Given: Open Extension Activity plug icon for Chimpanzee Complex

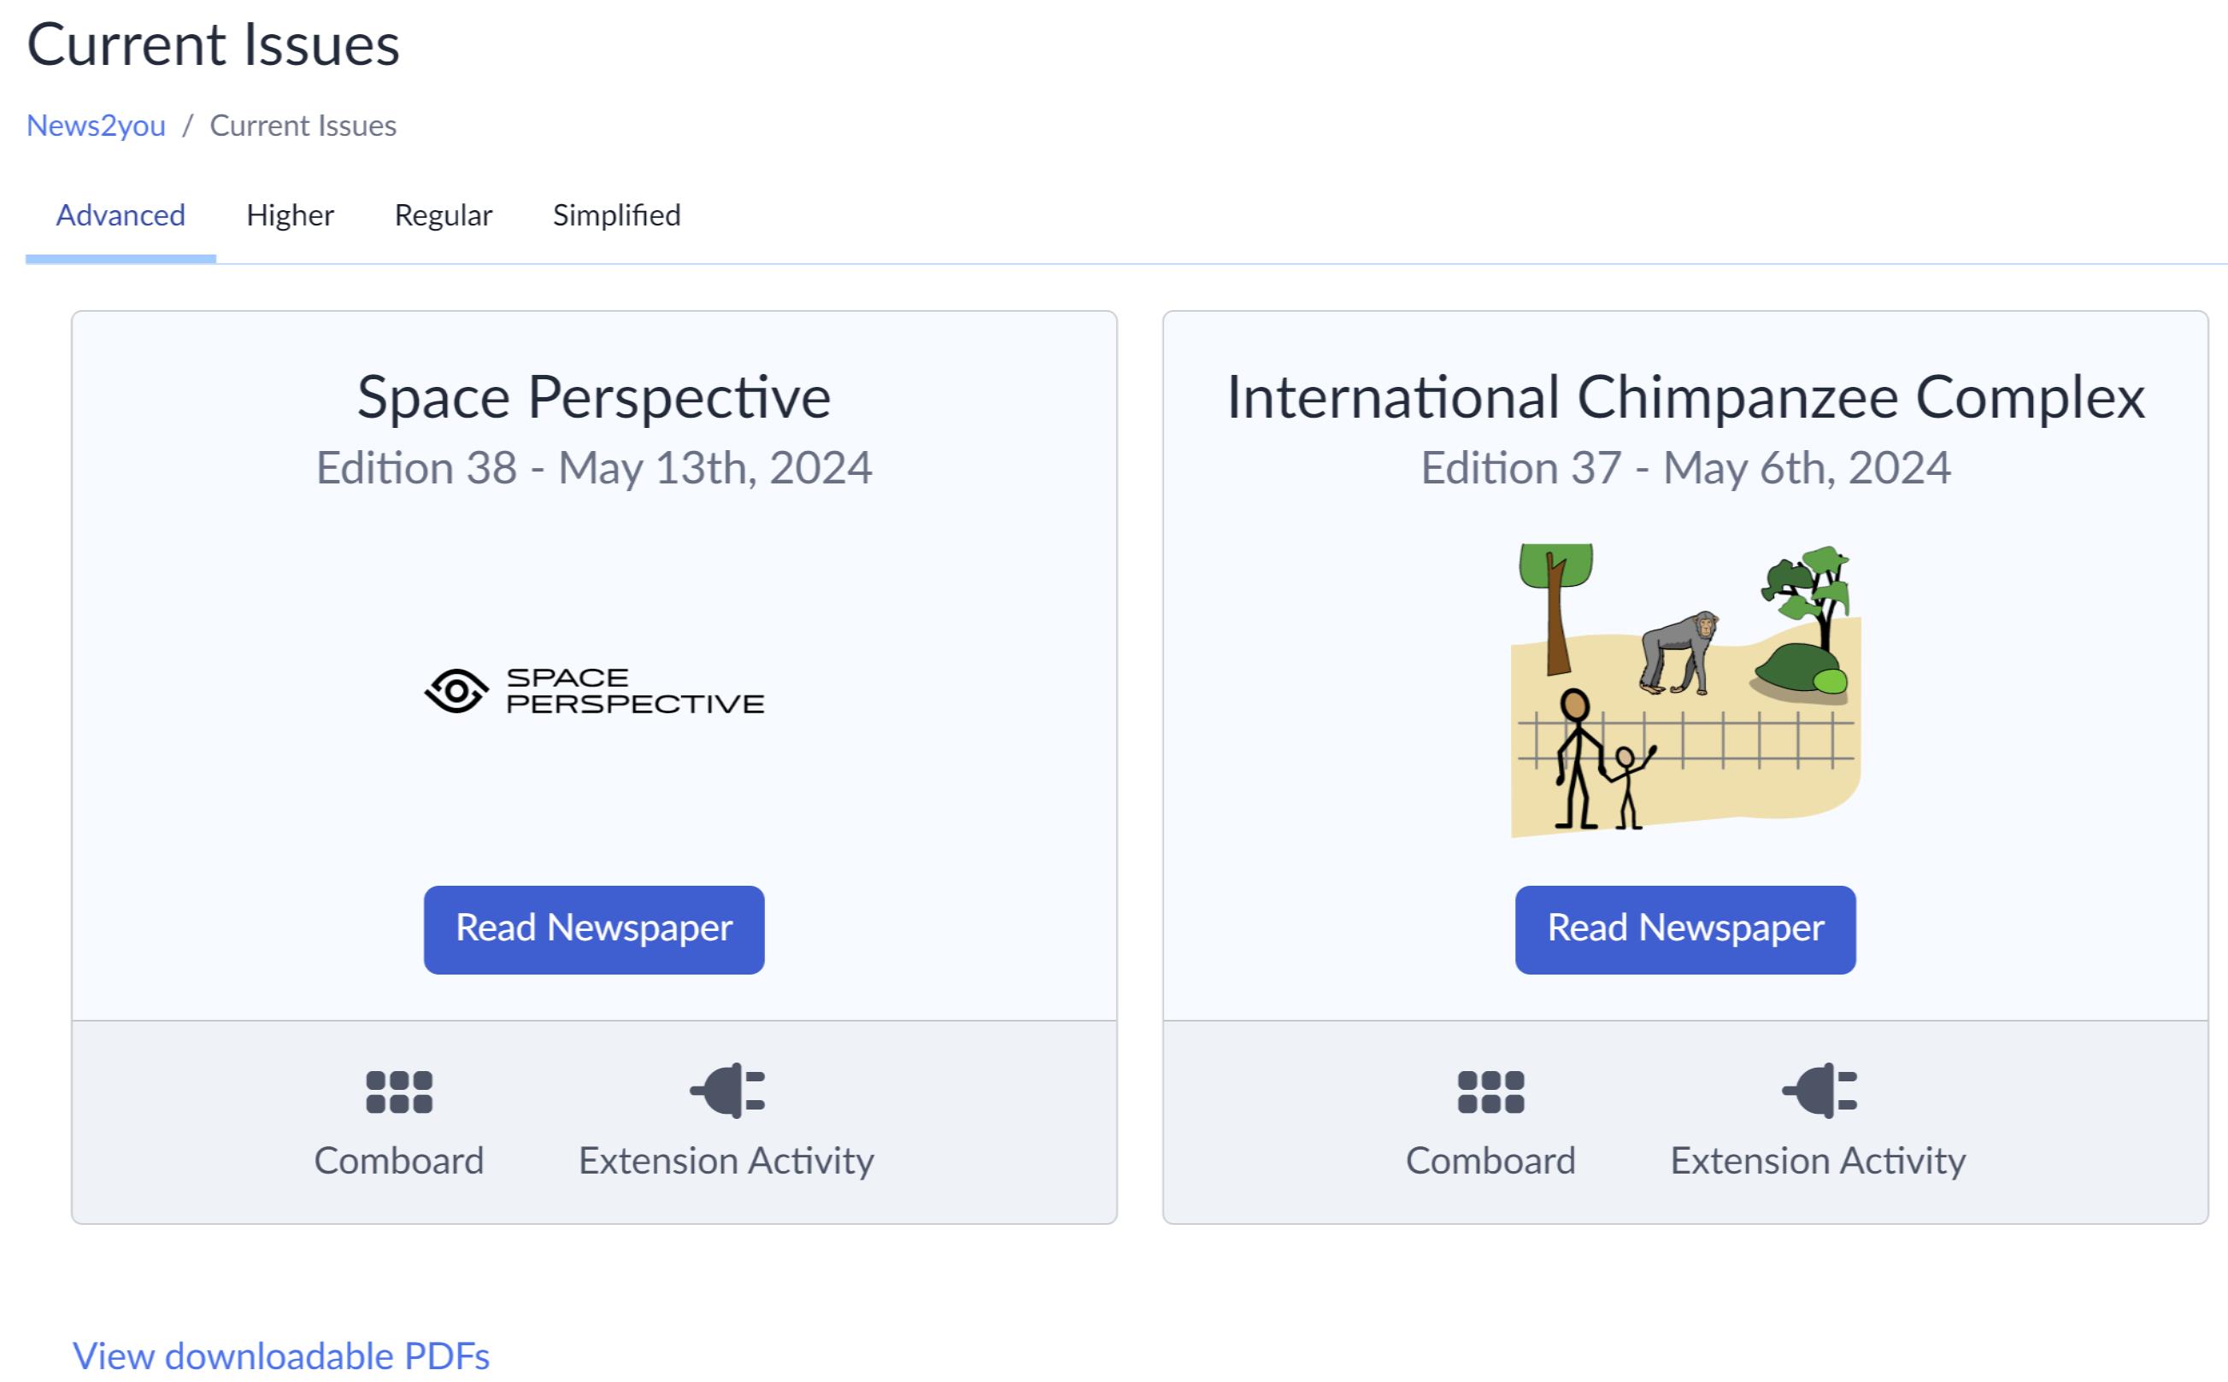Looking at the screenshot, I should [1819, 1091].
